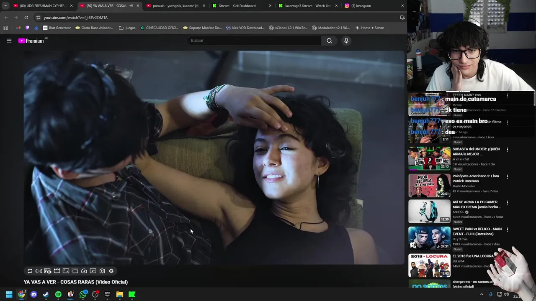Focus the Buscar search field

tap(254, 41)
